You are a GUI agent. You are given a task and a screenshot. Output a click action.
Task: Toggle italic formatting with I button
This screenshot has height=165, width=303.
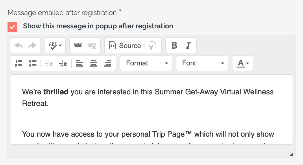coord(188,45)
